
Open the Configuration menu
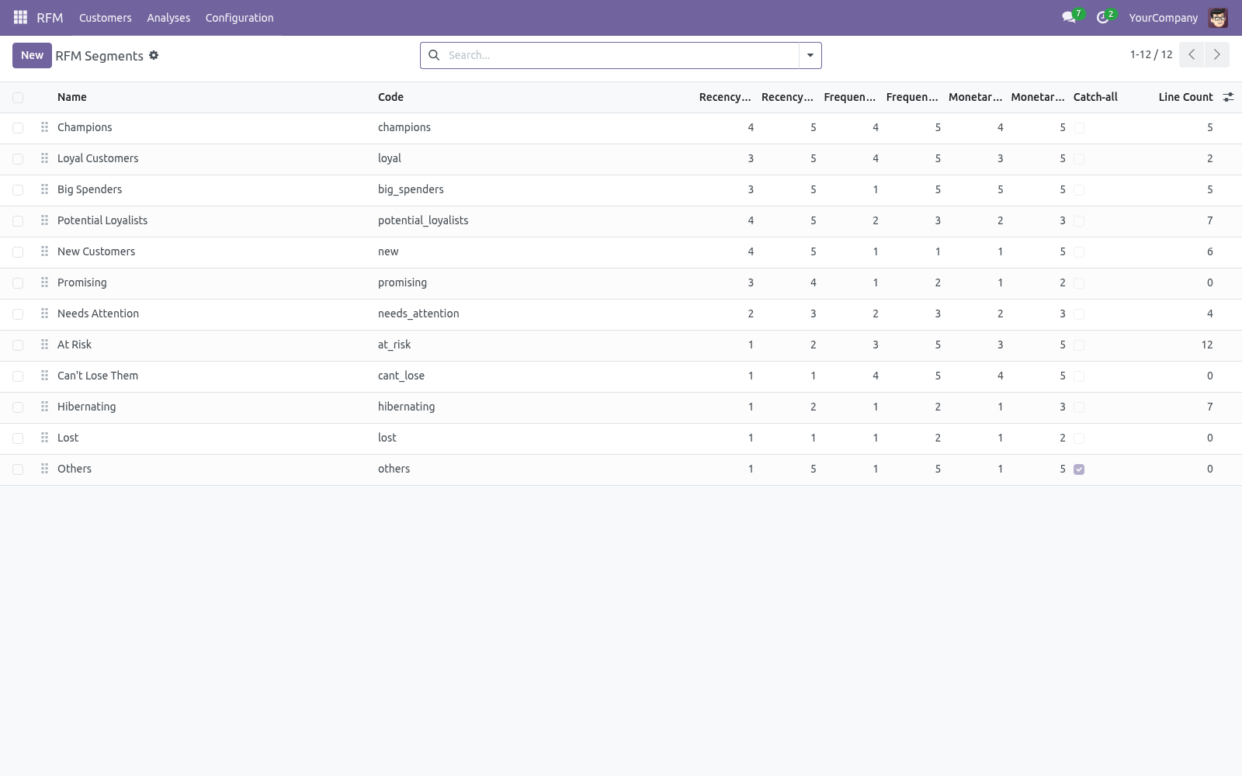point(239,17)
